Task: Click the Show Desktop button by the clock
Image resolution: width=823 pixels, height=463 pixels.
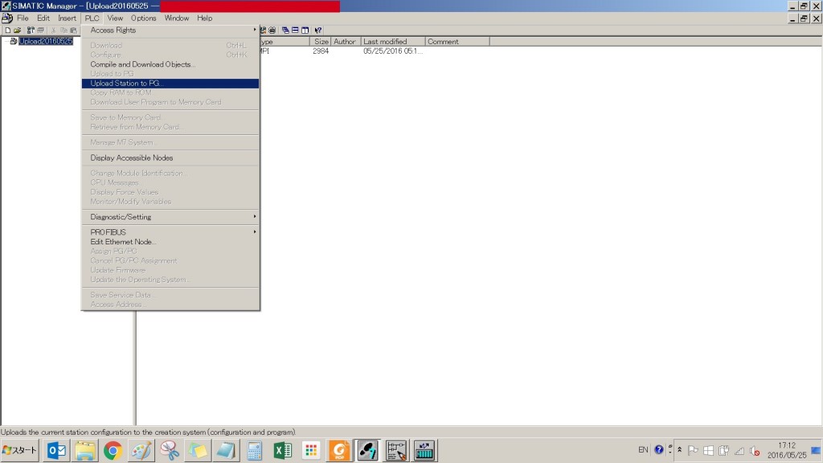Action: 817,450
